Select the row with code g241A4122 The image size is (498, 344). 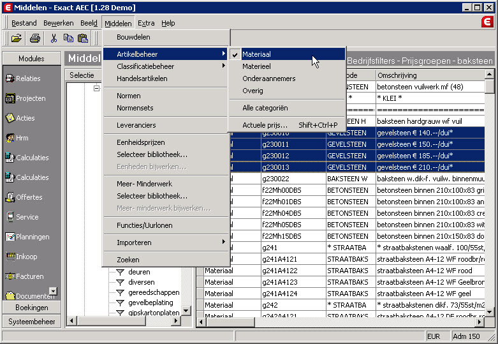[340, 271]
